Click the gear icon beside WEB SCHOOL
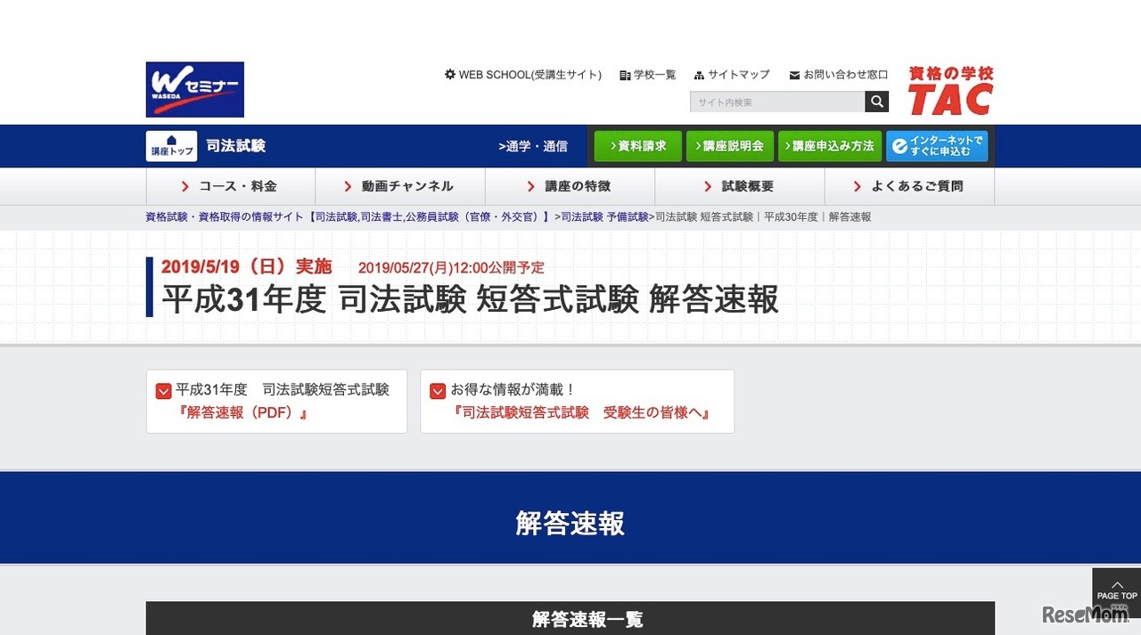The image size is (1141, 635). (x=448, y=75)
